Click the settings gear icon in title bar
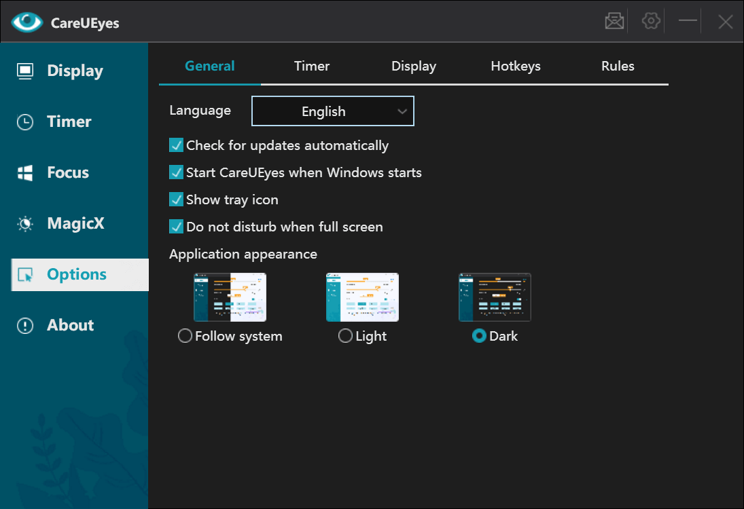Image resolution: width=744 pixels, height=509 pixels. click(x=651, y=21)
